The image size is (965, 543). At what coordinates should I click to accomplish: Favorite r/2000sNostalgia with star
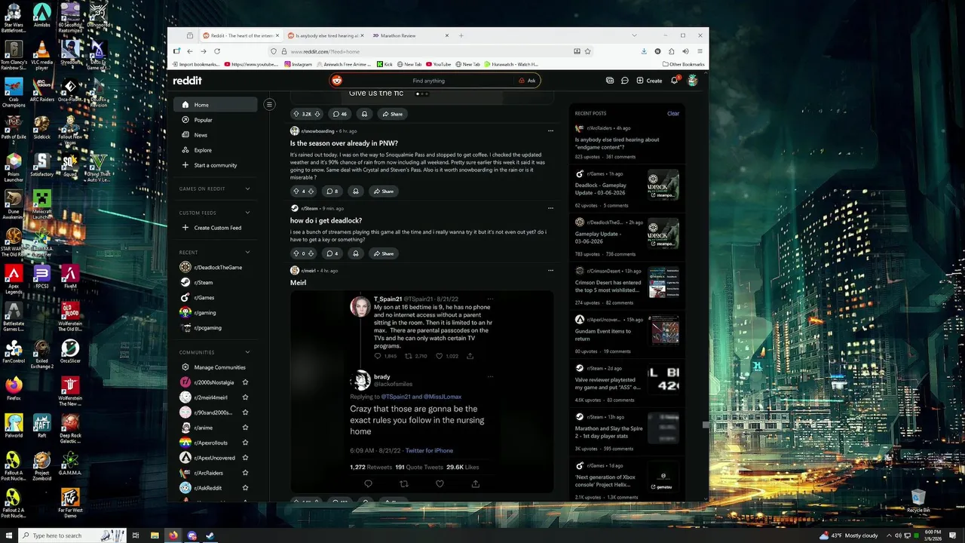(245, 382)
